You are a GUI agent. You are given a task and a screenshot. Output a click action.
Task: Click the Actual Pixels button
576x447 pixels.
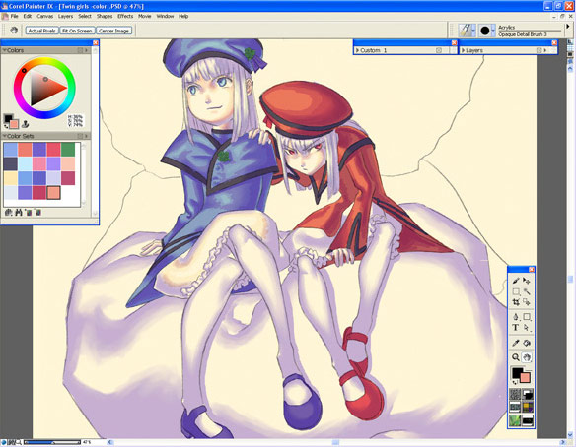[41, 31]
